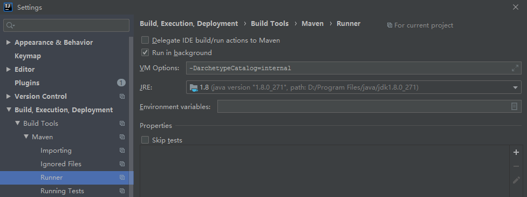Viewport: 527px width, 197px height.
Task: Expand the VM Options field editor
Action: pyautogui.click(x=515, y=68)
